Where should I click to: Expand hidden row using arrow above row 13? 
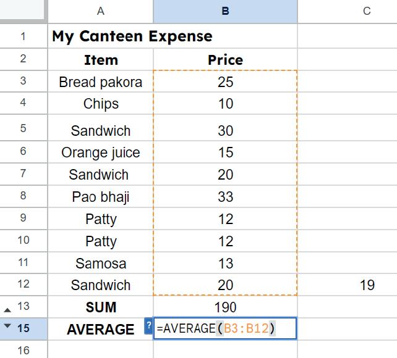point(7,307)
